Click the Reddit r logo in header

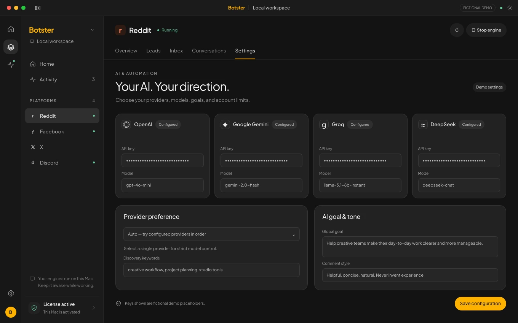click(120, 30)
